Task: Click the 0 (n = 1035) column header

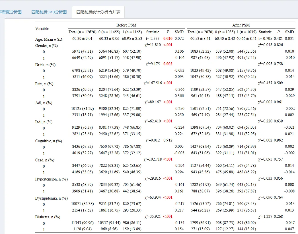Action: (x=225, y=32)
